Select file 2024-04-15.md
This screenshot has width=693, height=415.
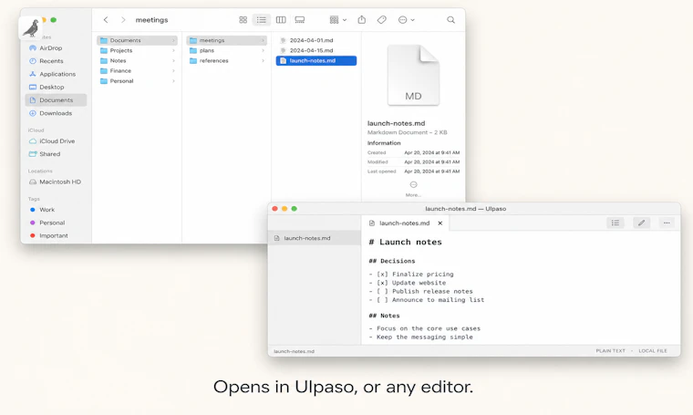tap(316, 50)
